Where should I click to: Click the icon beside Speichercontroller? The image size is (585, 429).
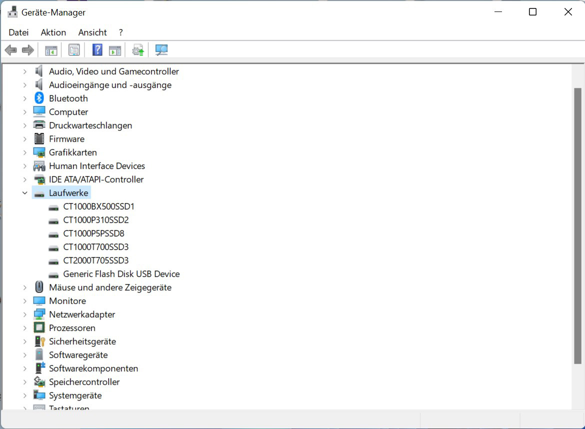coord(39,381)
